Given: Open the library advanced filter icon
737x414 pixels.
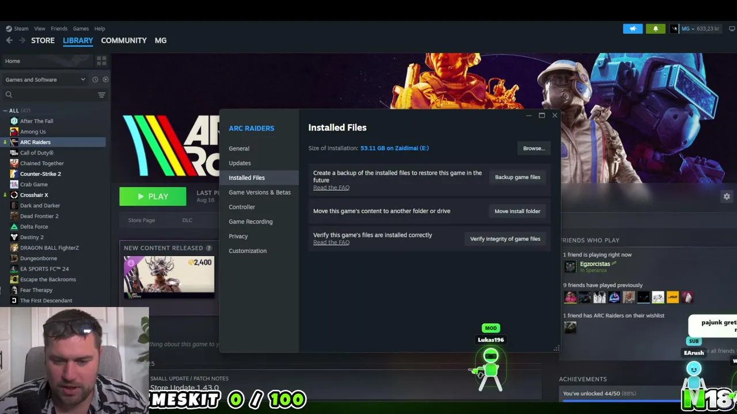Looking at the screenshot, I should pos(101,95).
